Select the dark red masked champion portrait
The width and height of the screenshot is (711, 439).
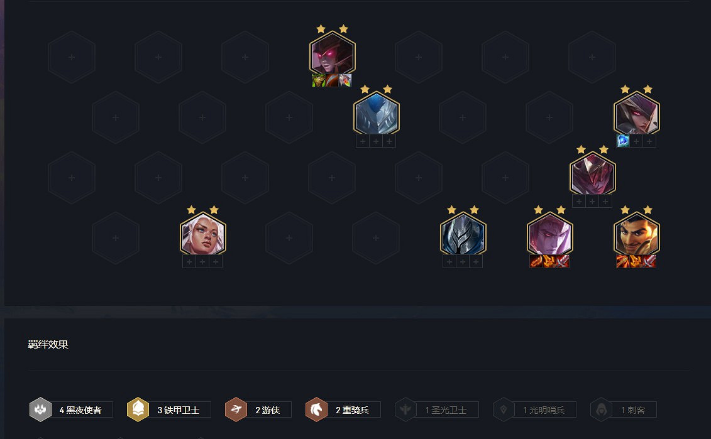593,174
